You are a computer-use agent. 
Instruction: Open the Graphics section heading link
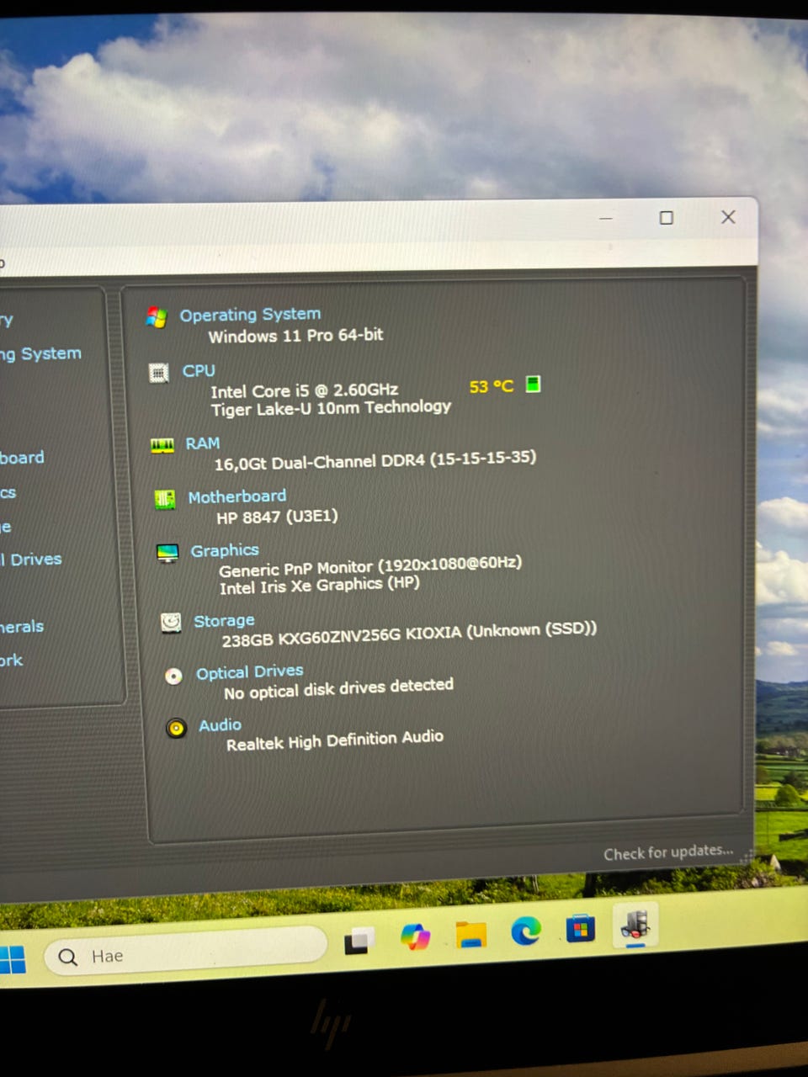click(225, 550)
